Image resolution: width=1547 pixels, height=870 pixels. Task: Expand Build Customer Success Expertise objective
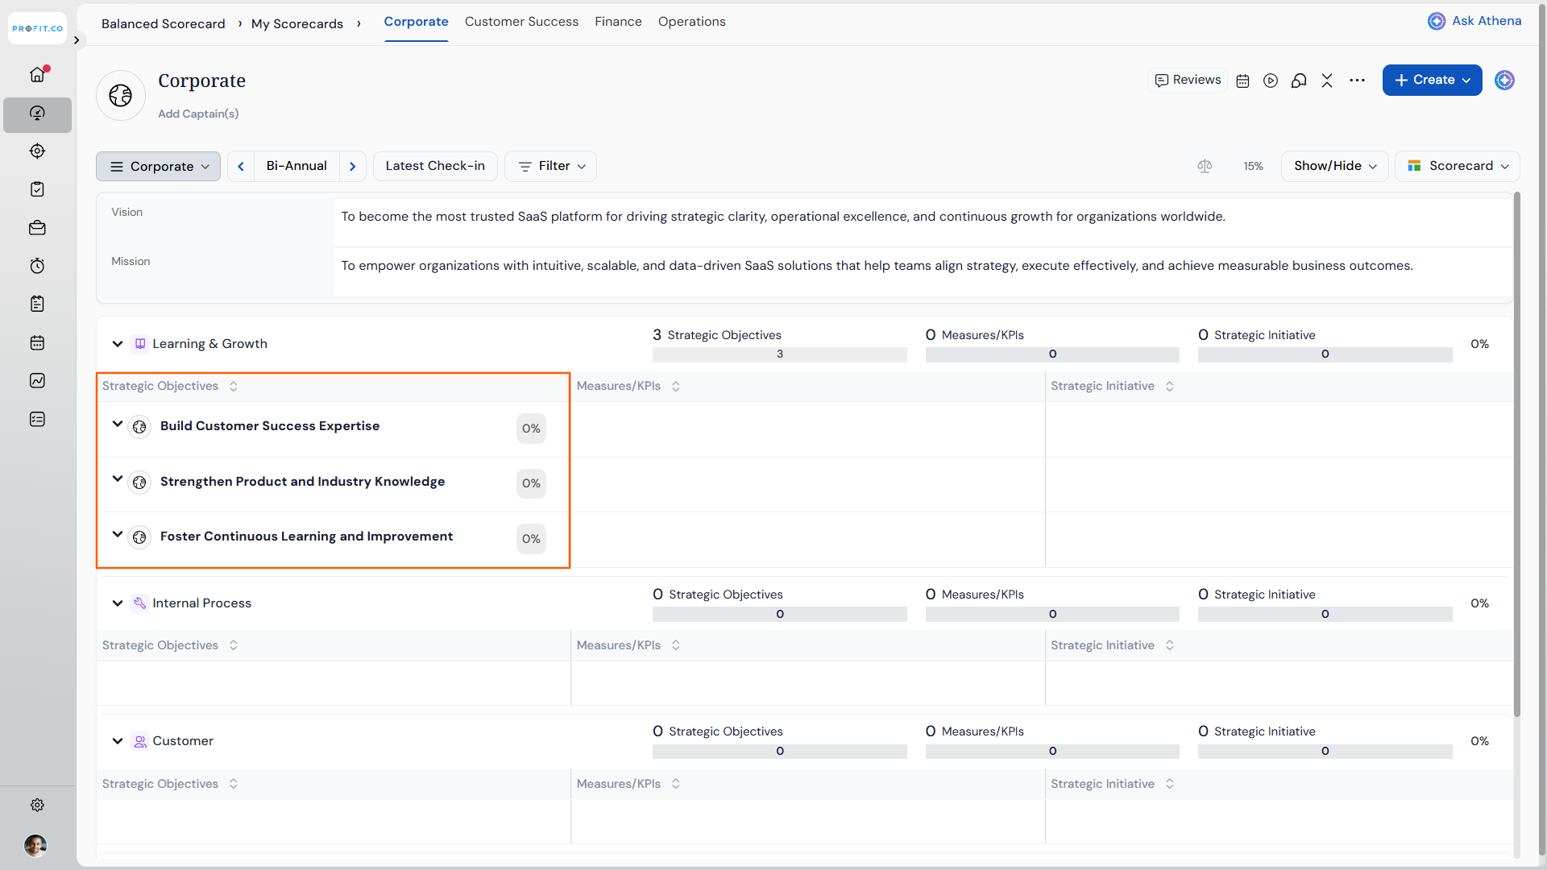pyautogui.click(x=118, y=424)
